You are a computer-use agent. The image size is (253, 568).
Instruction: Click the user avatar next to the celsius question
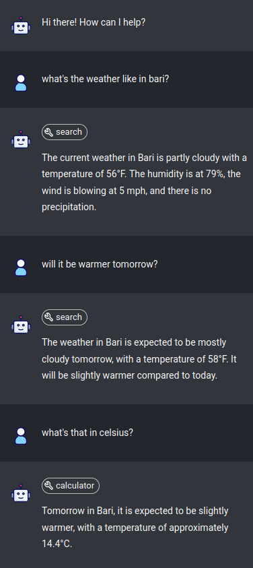coord(21,436)
